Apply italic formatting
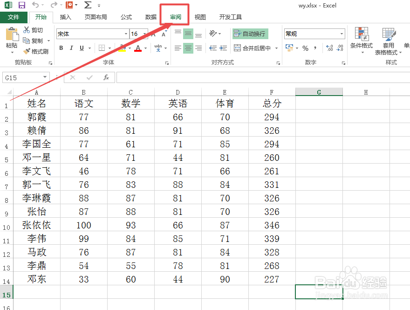Image resolution: width=410 pixels, height=310 pixels. pyautogui.click(x=71, y=48)
